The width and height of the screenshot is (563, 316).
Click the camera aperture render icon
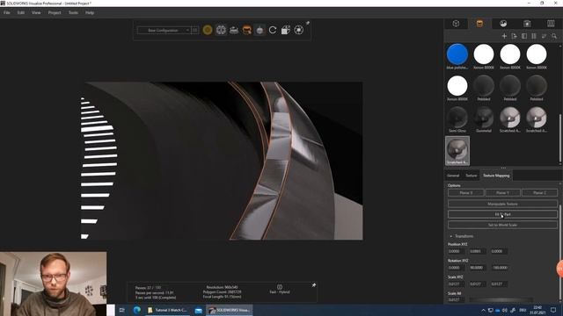[299, 30]
